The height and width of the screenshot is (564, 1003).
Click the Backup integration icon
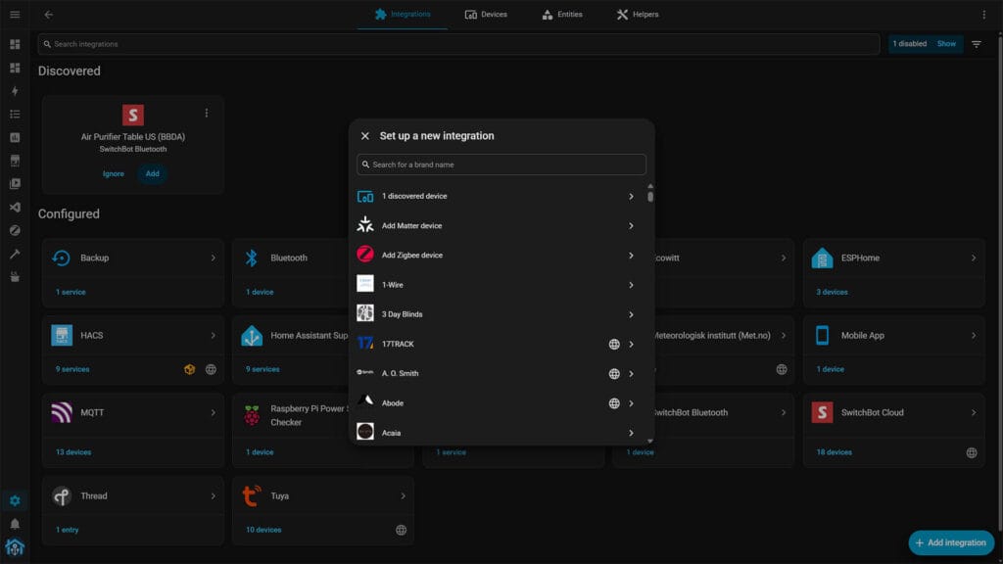(62, 258)
